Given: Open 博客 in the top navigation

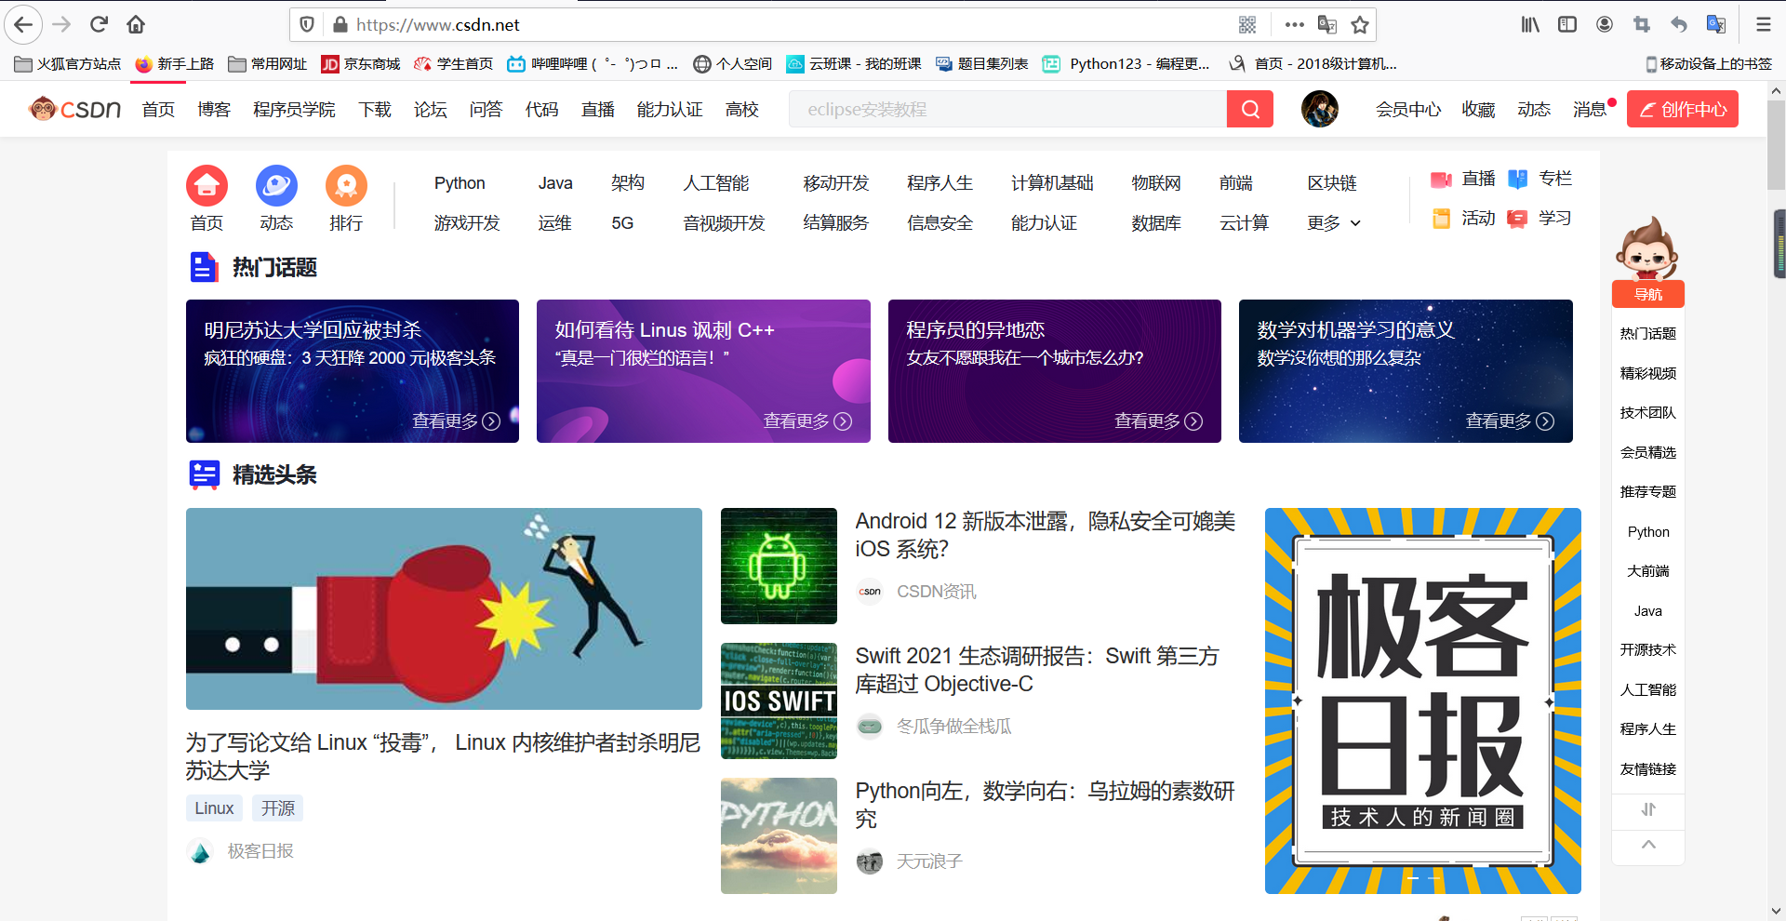Looking at the screenshot, I should tap(214, 110).
